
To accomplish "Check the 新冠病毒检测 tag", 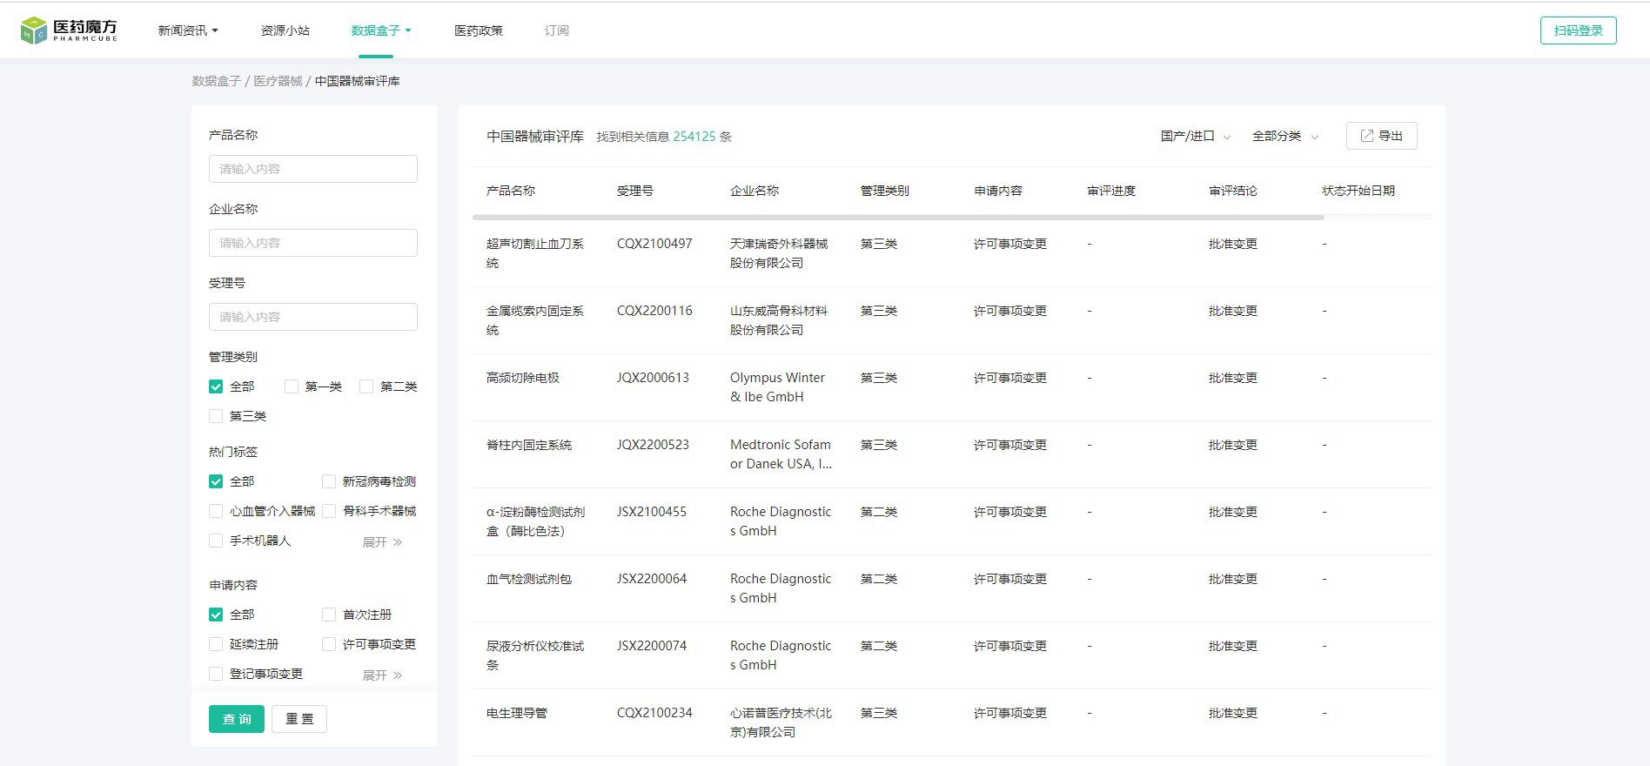I will pyautogui.click(x=329, y=481).
